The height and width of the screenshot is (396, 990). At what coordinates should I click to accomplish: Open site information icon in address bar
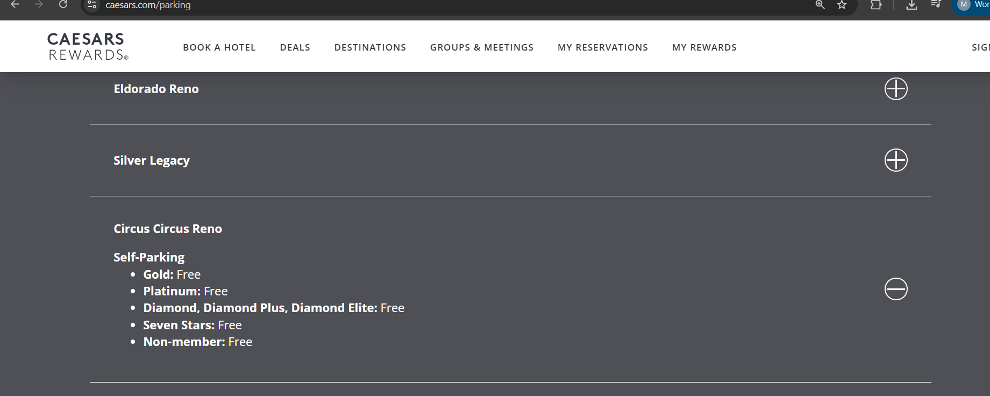pos(92,5)
